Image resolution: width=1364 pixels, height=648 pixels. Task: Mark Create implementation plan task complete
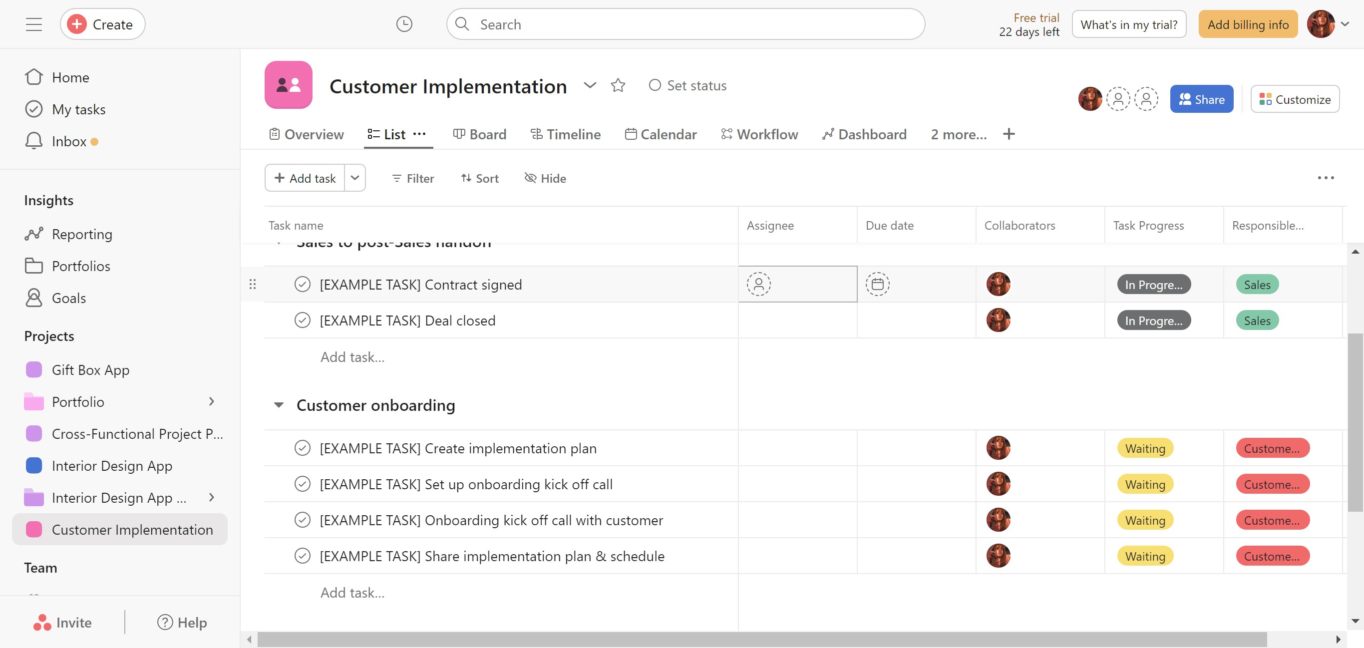(302, 448)
